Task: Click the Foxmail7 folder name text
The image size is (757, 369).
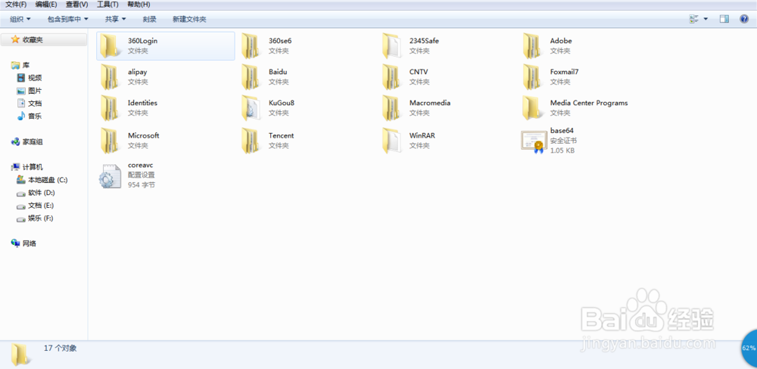Action: tap(565, 72)
